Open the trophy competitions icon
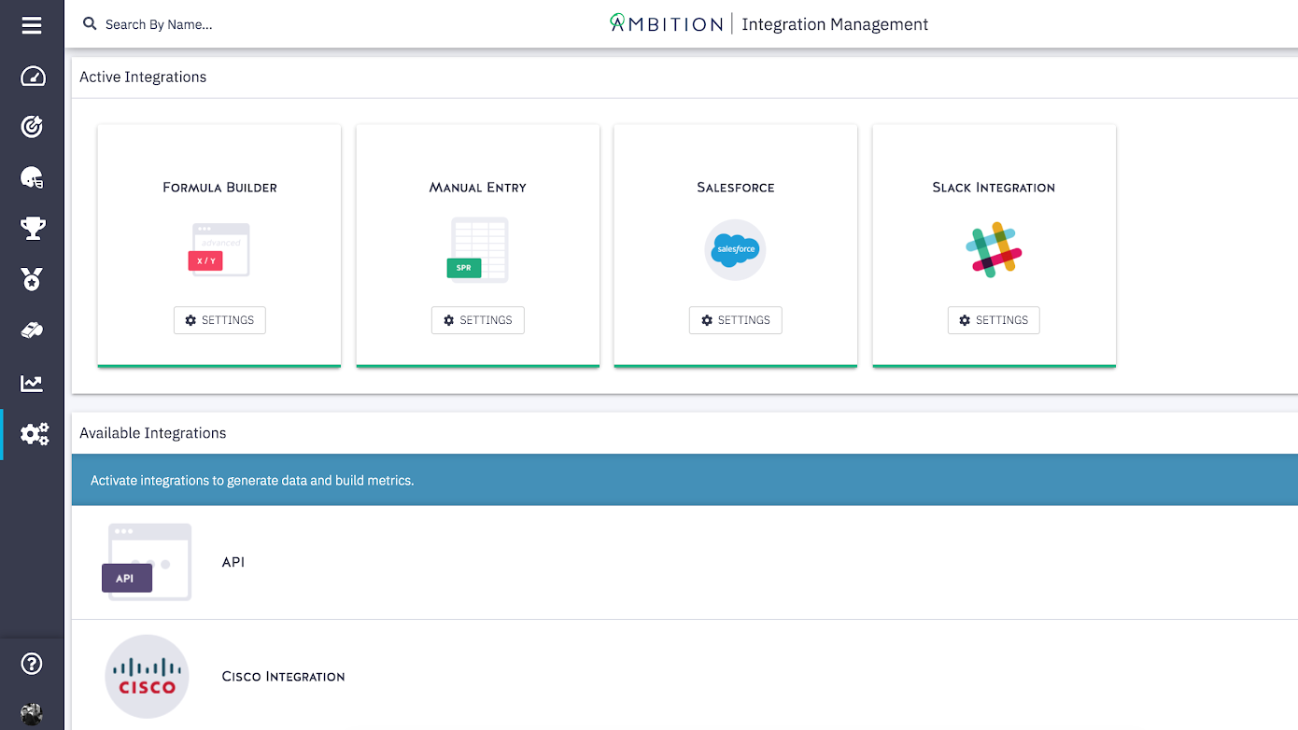1298x730 pixels. [x=31, y=228]
